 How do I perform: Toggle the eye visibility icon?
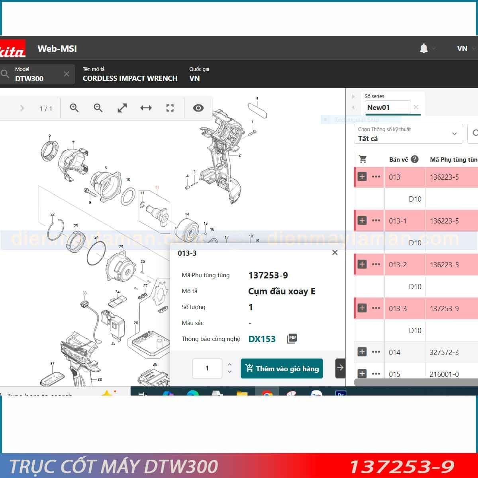[x=198, y=108]
